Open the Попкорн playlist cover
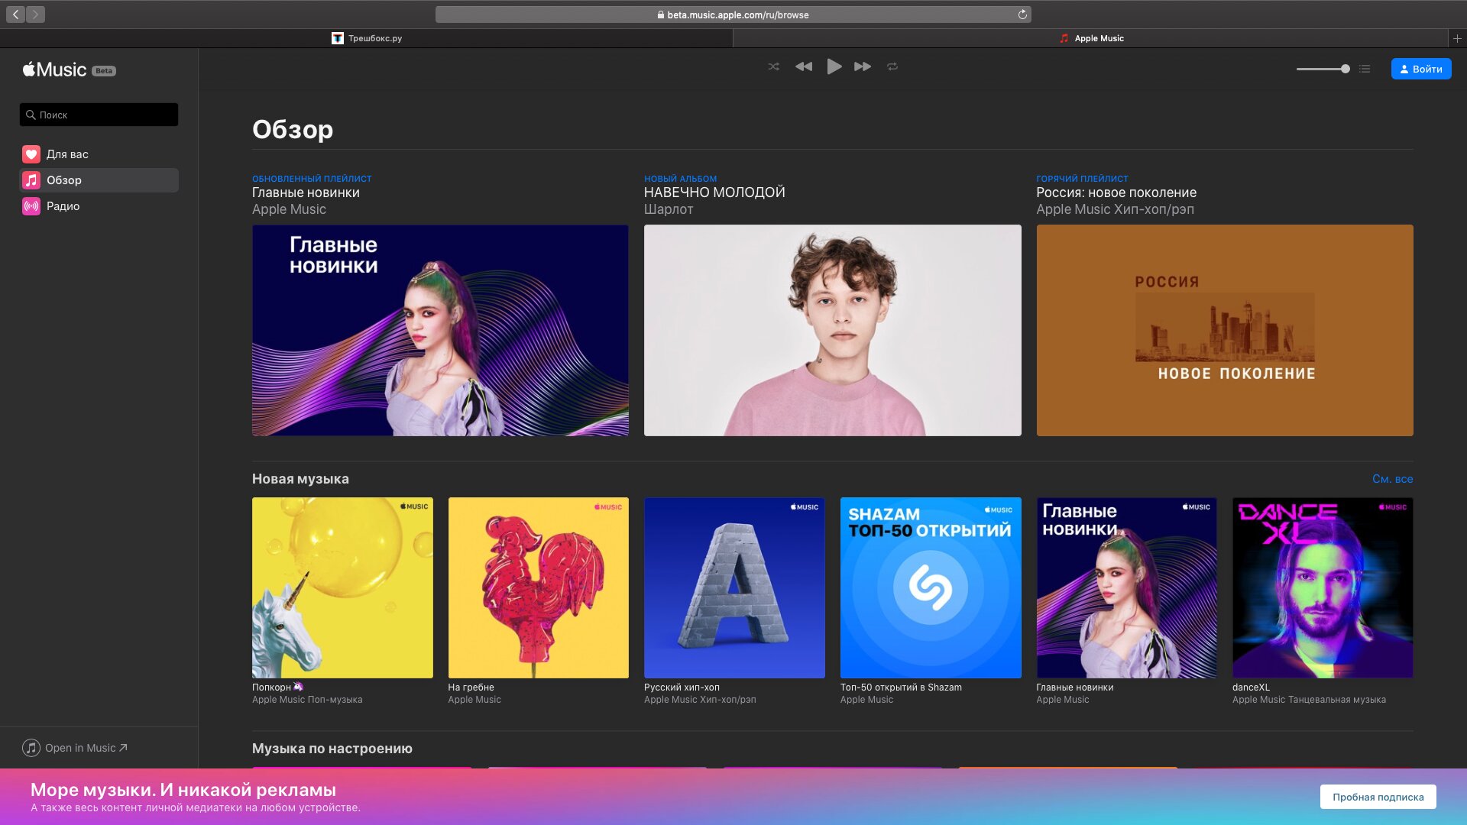 [342, 587]
